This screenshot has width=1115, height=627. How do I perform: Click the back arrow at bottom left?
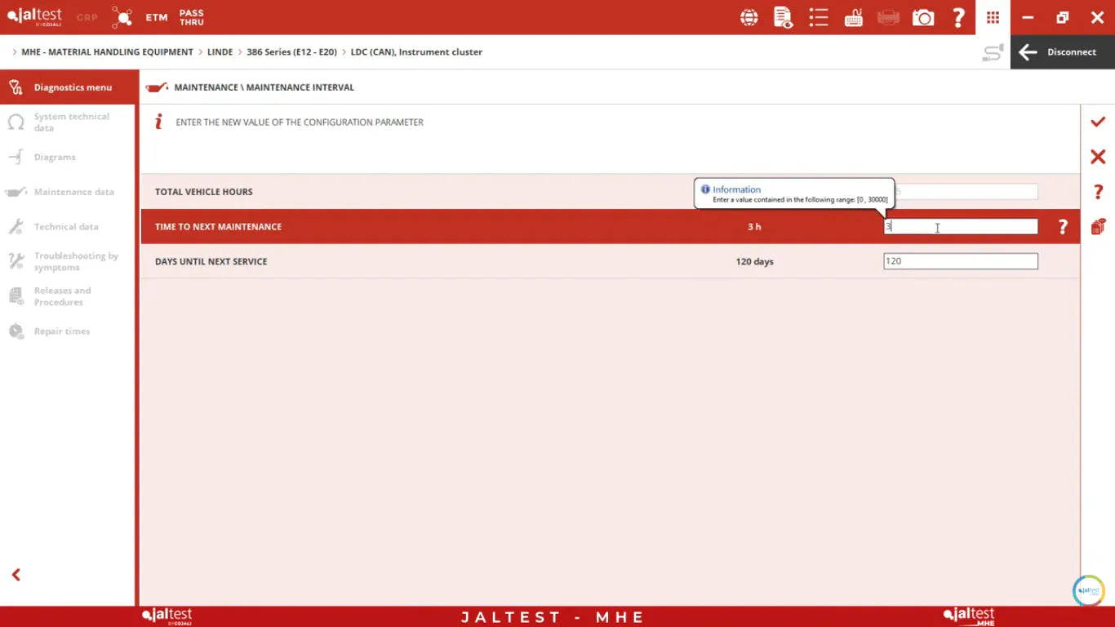pos(16,574)
